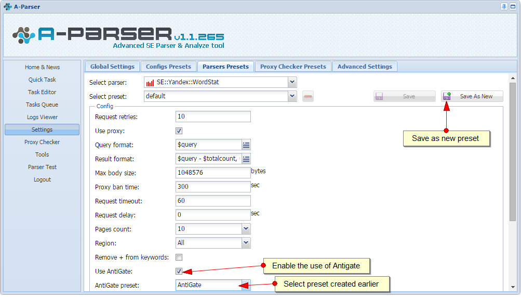
Task: Open the Proxy Checker Presets tab
Action: click(x=293, y=67)
